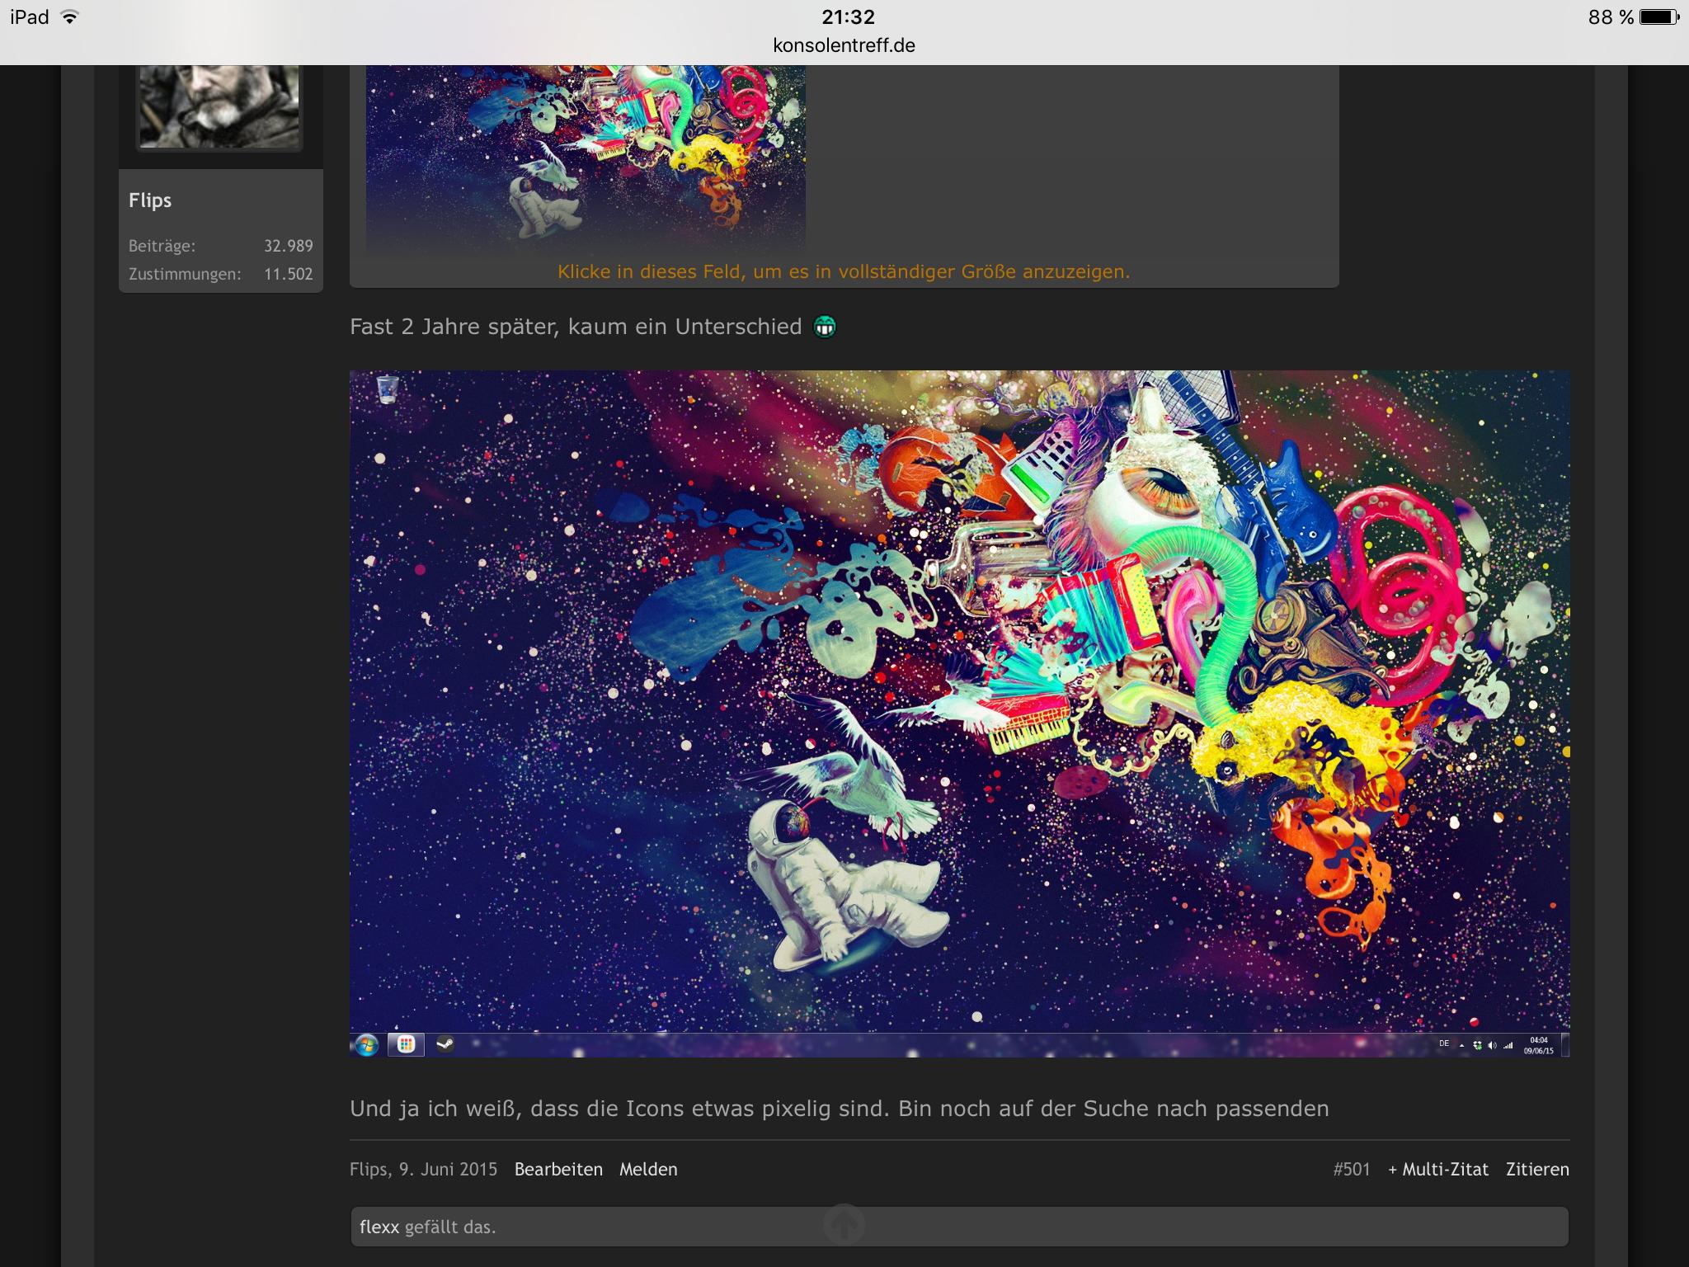Click Melden to report the post
This screenshot has height=1267, width=1689.
648,1170
